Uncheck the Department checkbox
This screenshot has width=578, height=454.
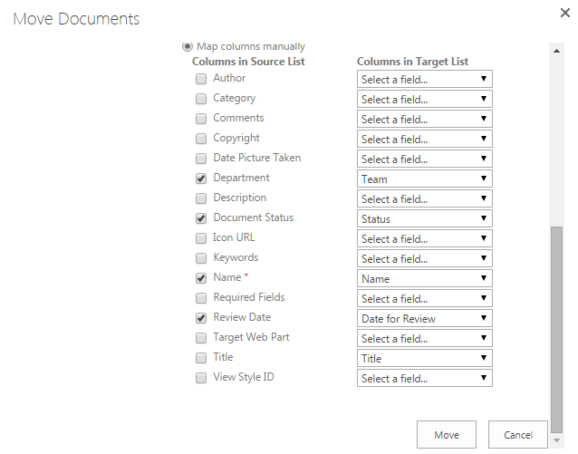pyautogui.click(x=201, y=179)
